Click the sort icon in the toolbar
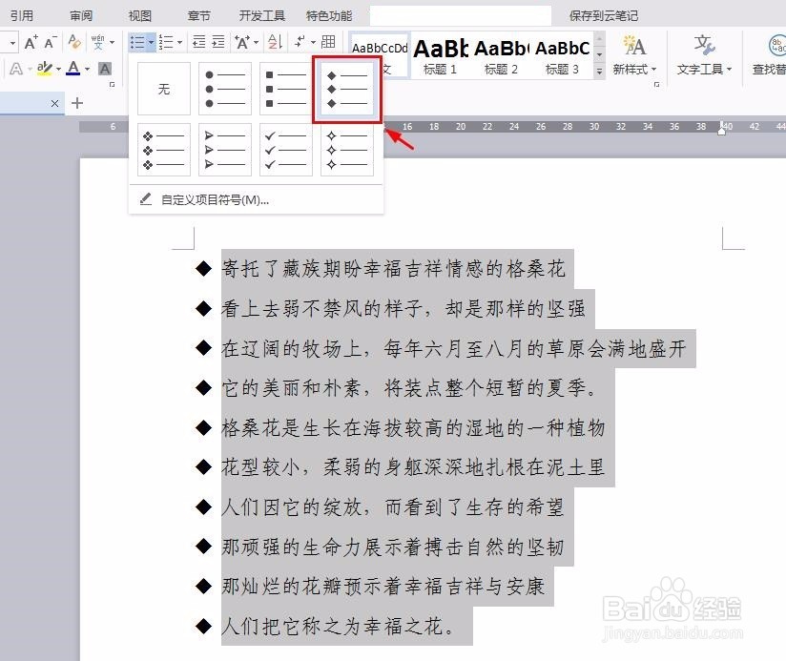 click(x=276, y=42)
